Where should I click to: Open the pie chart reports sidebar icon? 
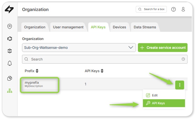10,78
